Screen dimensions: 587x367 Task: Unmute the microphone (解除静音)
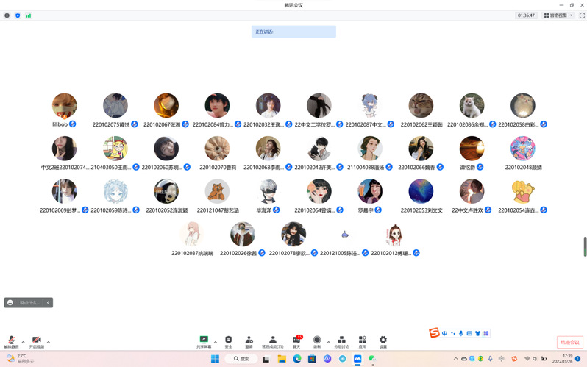tap(11, 341)
